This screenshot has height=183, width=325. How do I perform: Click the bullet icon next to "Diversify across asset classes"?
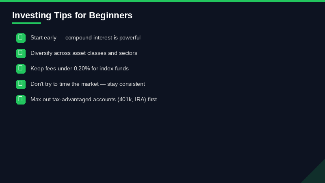coord(21,53)
